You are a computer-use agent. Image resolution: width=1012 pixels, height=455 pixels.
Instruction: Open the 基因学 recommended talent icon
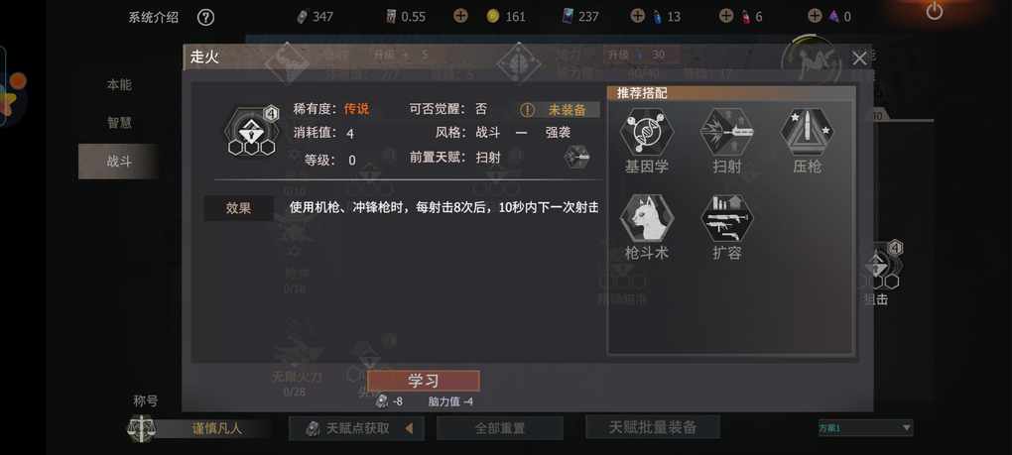647,132
